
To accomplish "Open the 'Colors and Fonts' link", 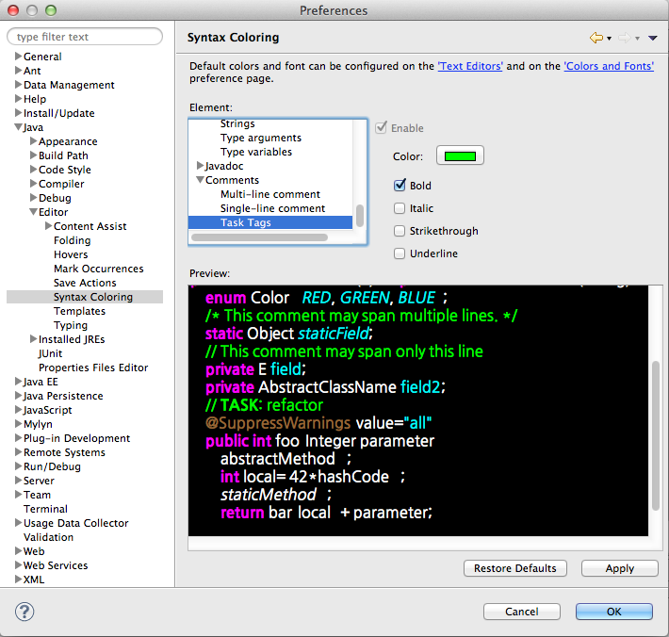I will [x=609, y=66].
